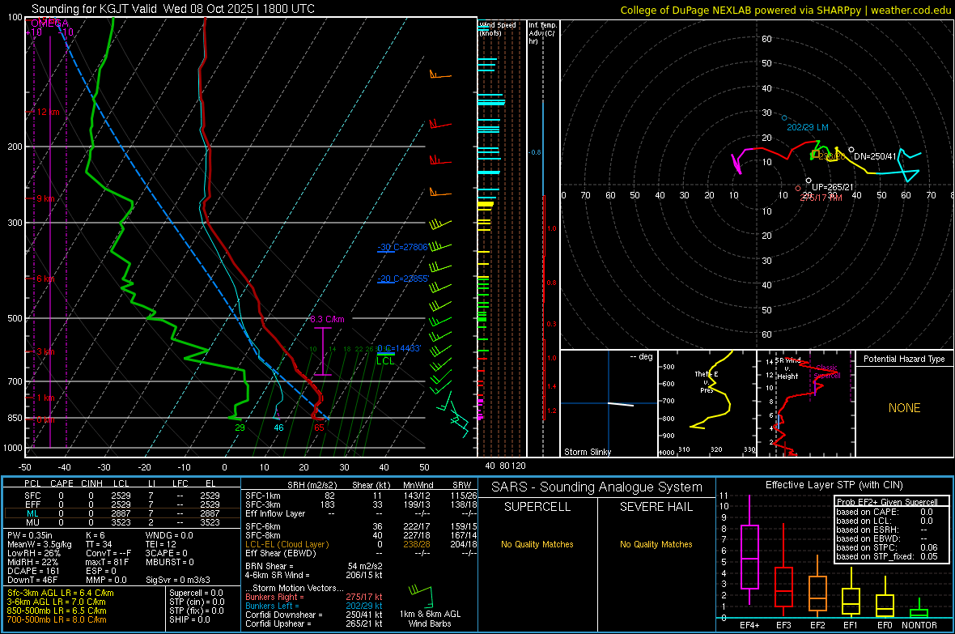
Task: Click the 8.3 C/km lapse rate label
Action: 327,319
